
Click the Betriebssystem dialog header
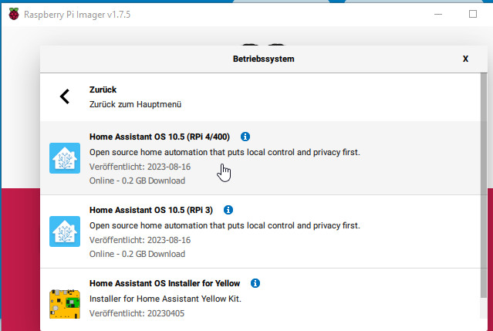point(264,59)
